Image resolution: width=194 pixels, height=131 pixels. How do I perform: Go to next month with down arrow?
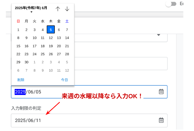[x=67, y=9]
